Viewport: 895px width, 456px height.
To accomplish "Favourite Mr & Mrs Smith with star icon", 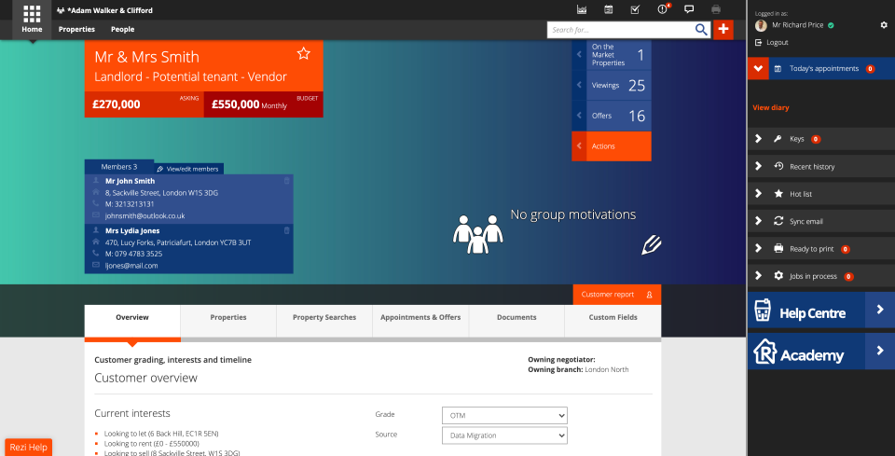I will tap(304, 54).
